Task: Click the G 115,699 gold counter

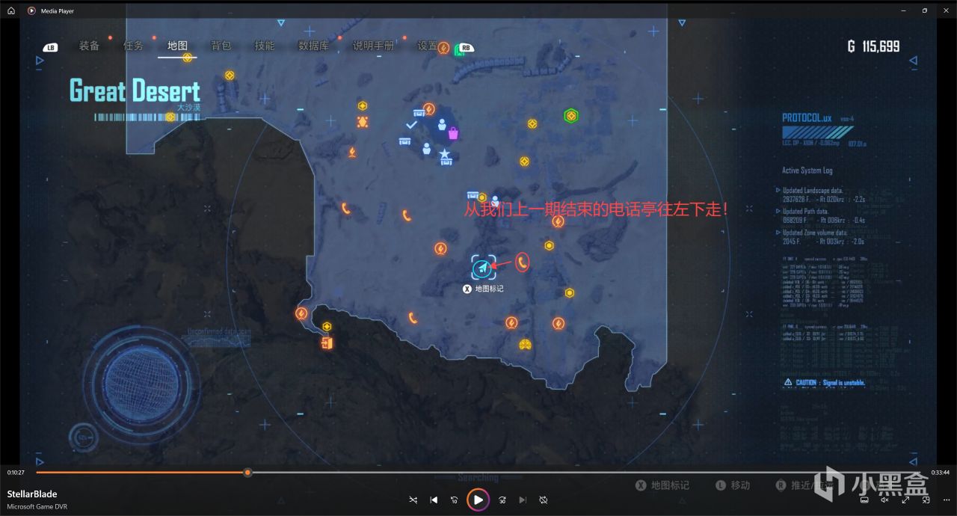Action: [x=873, y=46]
